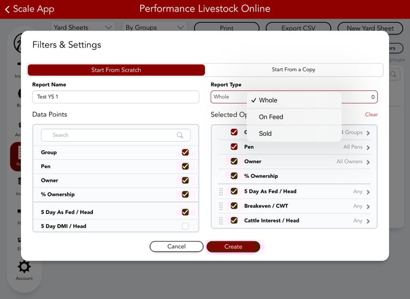Select On Feed from the report type menu

pos(271,117)
